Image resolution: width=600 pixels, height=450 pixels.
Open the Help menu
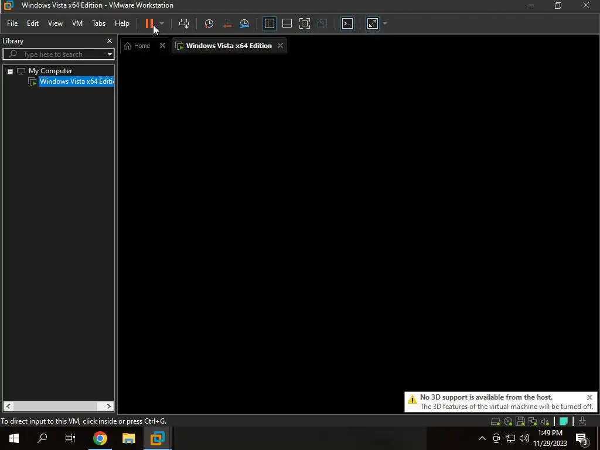[122, 23]
